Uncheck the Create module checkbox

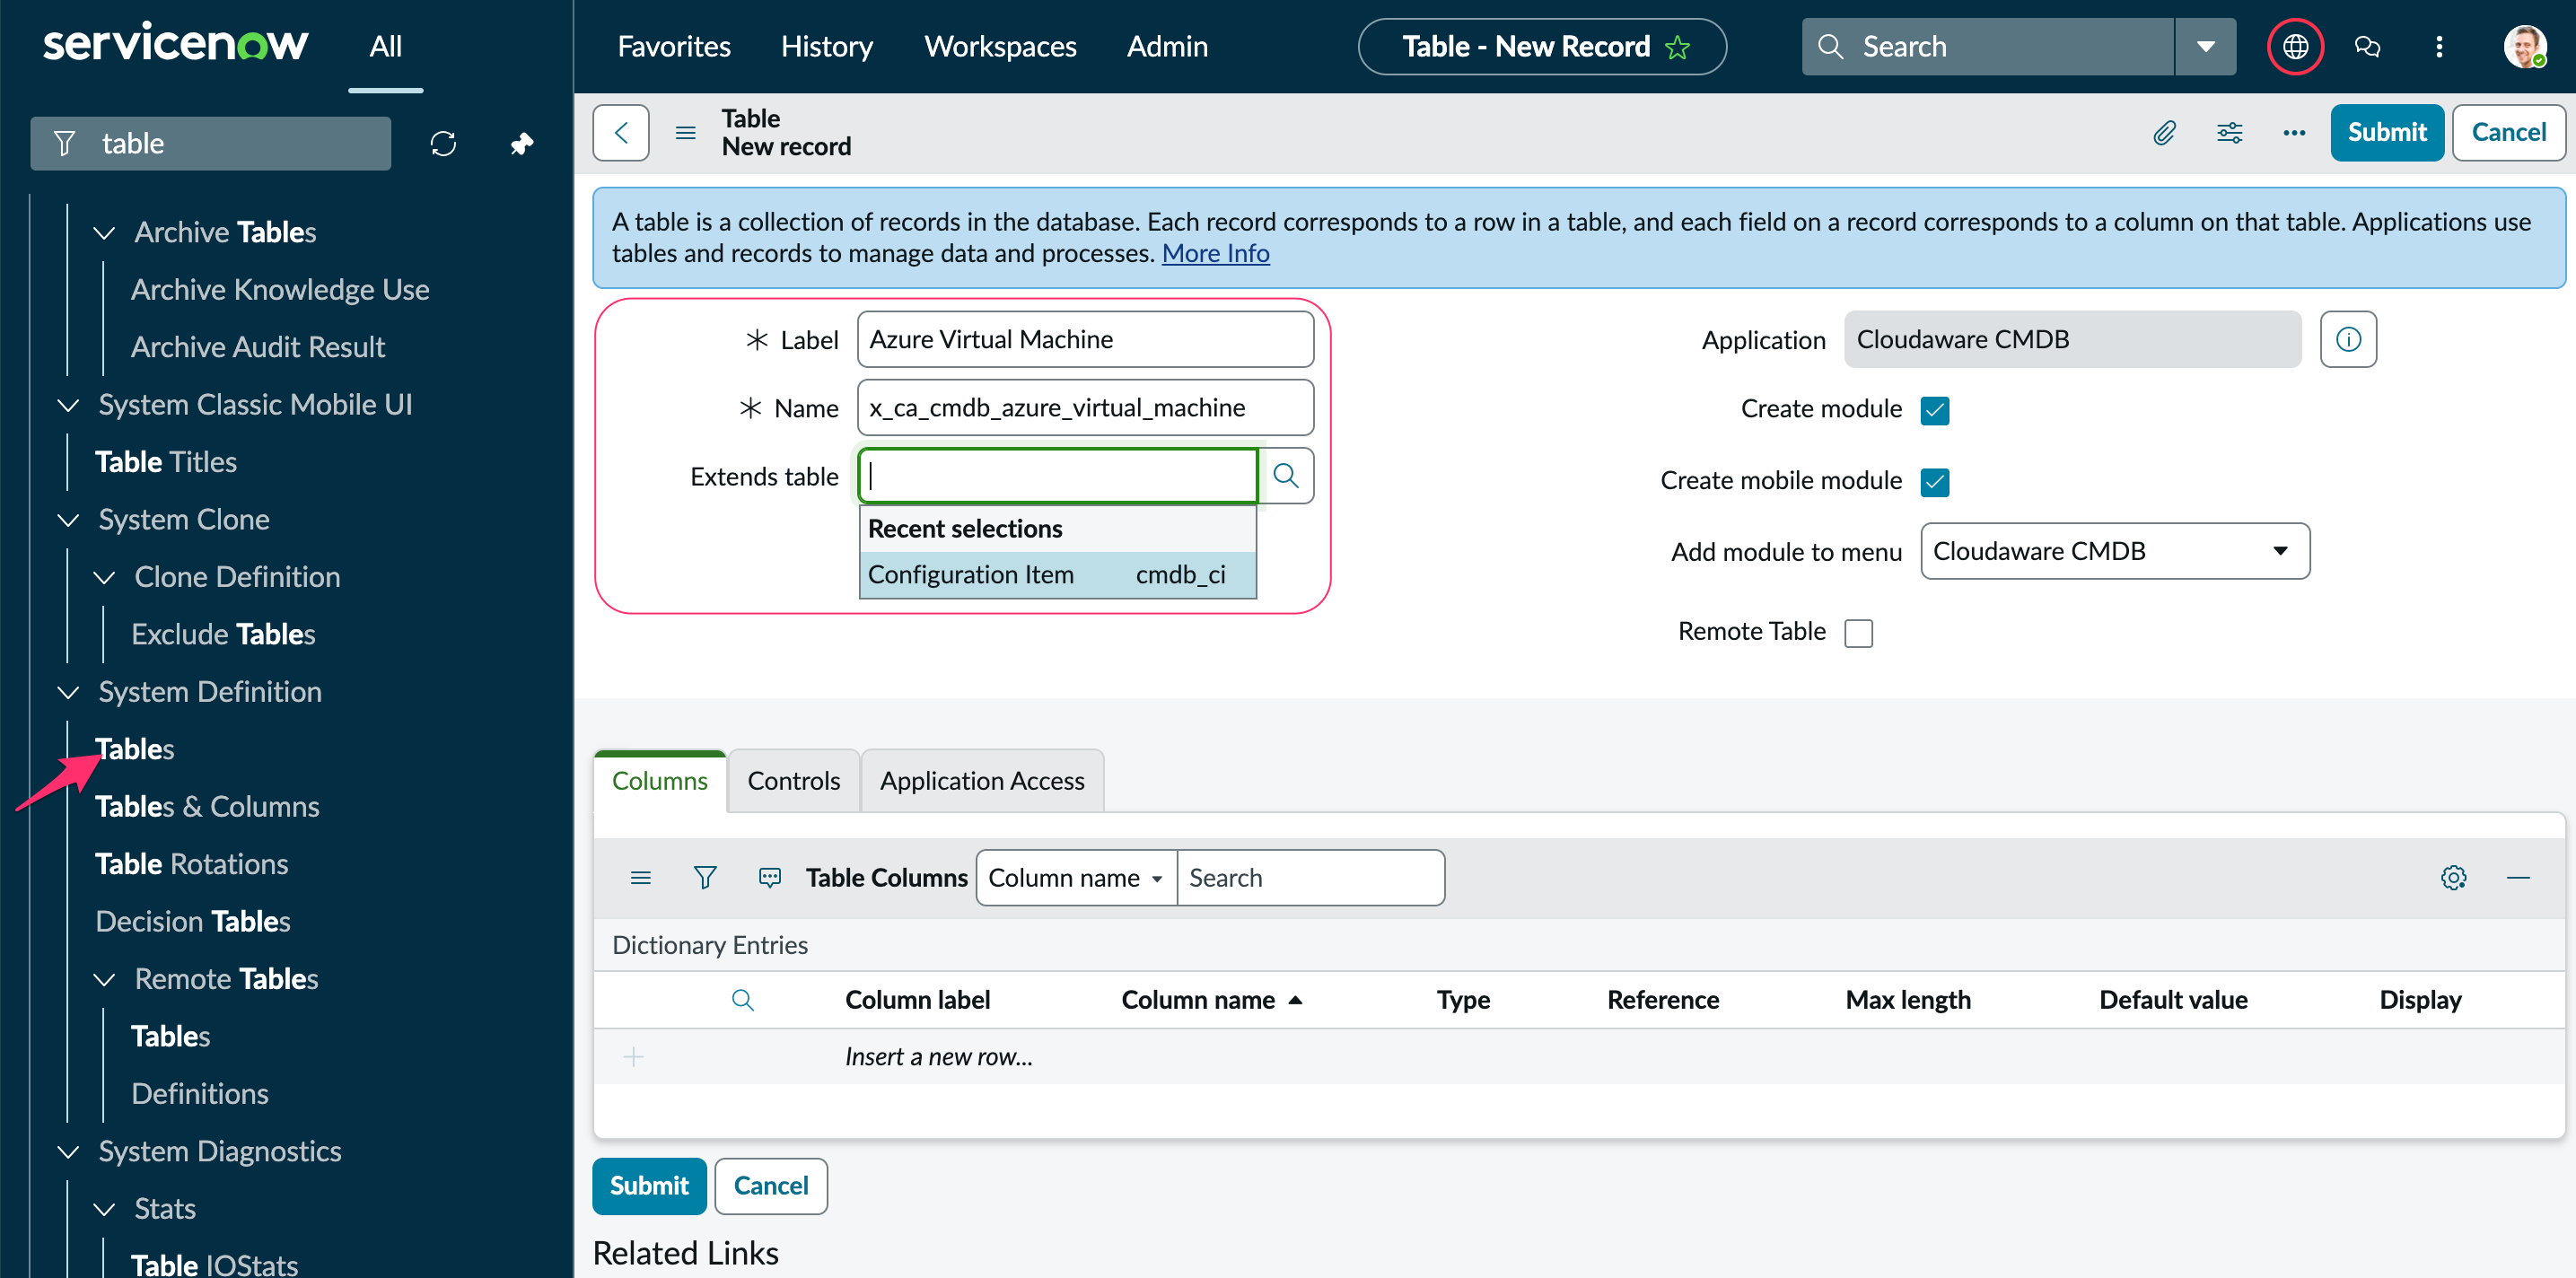1936,410
